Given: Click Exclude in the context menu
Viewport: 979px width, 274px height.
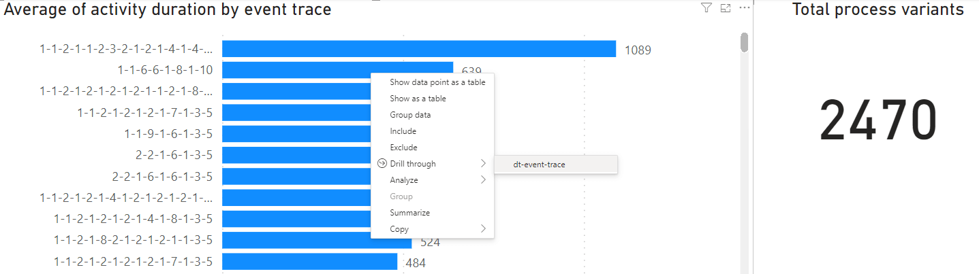Looking at the screenshot, I should coord(403,148).
